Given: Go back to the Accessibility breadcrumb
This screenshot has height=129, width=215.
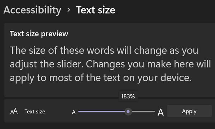Looking at the screenshot, I should [32, 10].
